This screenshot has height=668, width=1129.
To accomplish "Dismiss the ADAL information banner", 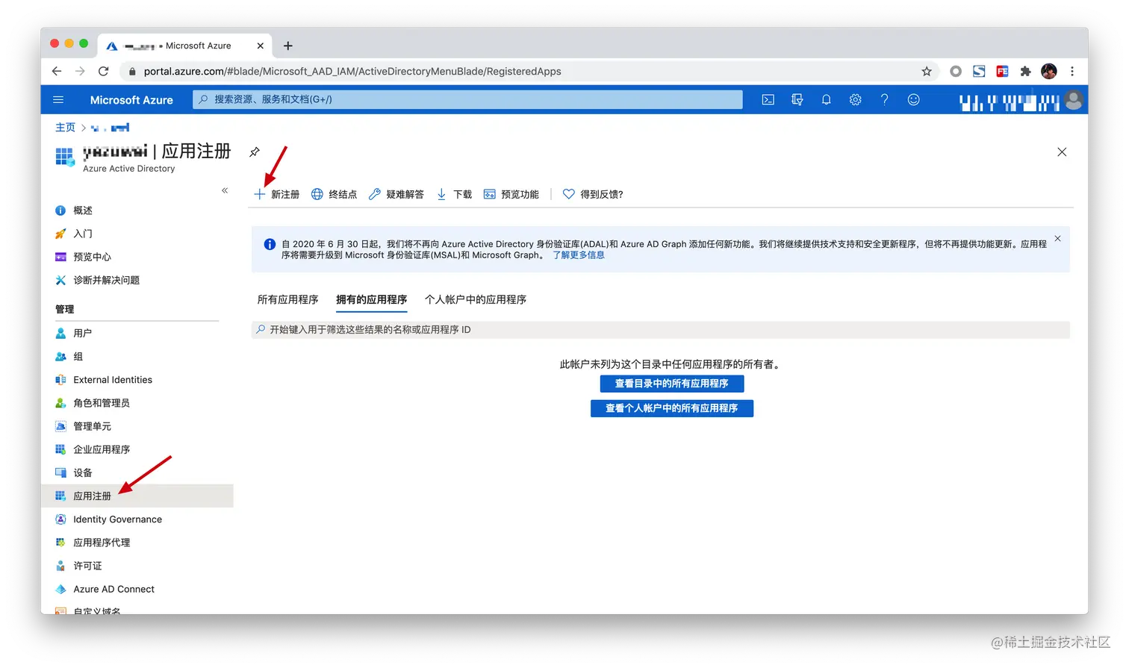I will coord(1057,239).
